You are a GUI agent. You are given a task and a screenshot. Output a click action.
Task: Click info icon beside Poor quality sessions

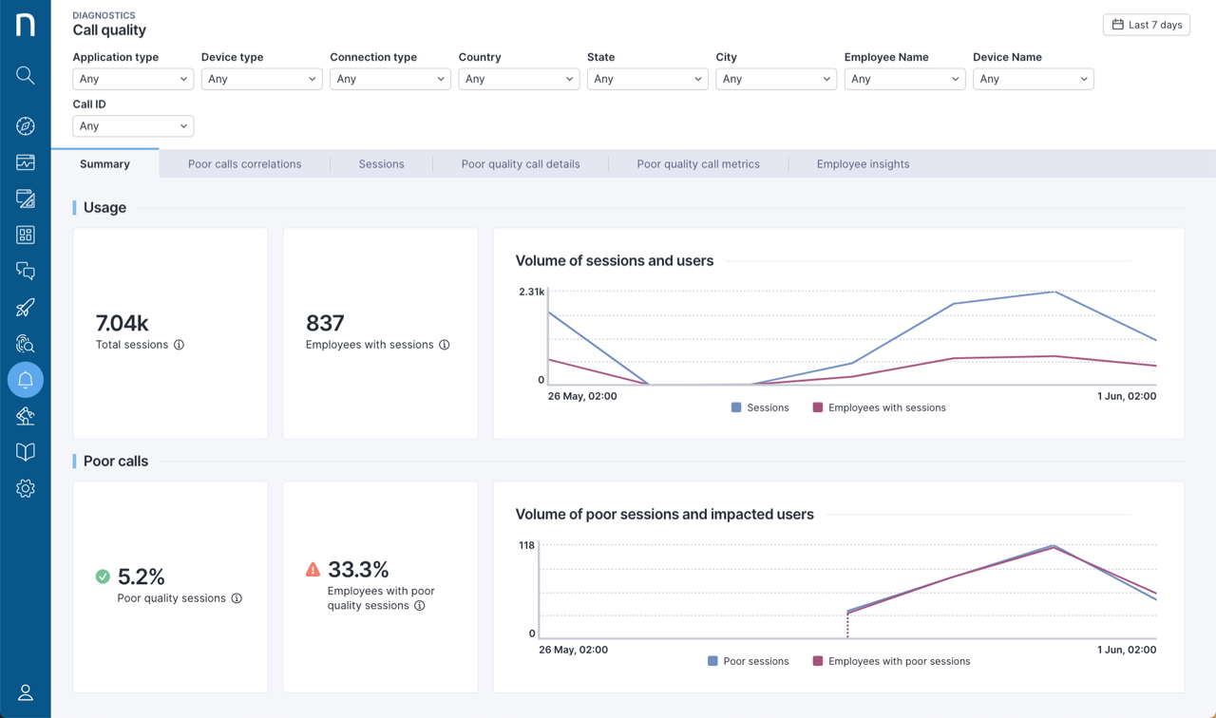coord(237,598)
